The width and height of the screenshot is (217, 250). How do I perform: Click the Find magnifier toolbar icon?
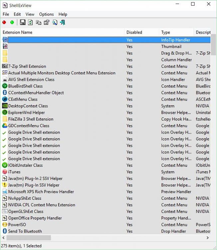[x=55, y=22]
